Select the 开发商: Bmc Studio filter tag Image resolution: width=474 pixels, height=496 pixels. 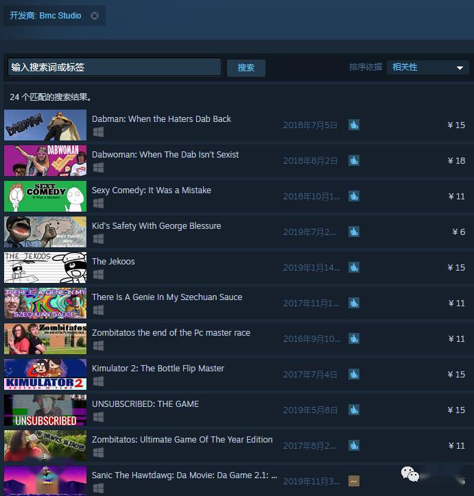(45, 16)
